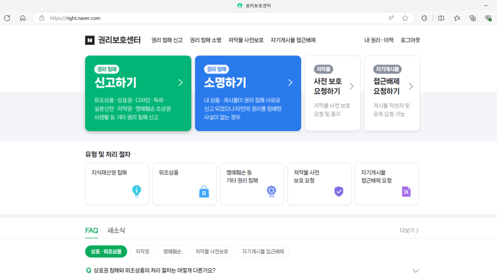The width and height of the screenshot is (497, 278).
Task: Open 저작물 사전 보호 요청 card title
Action: tap(306, 176)
